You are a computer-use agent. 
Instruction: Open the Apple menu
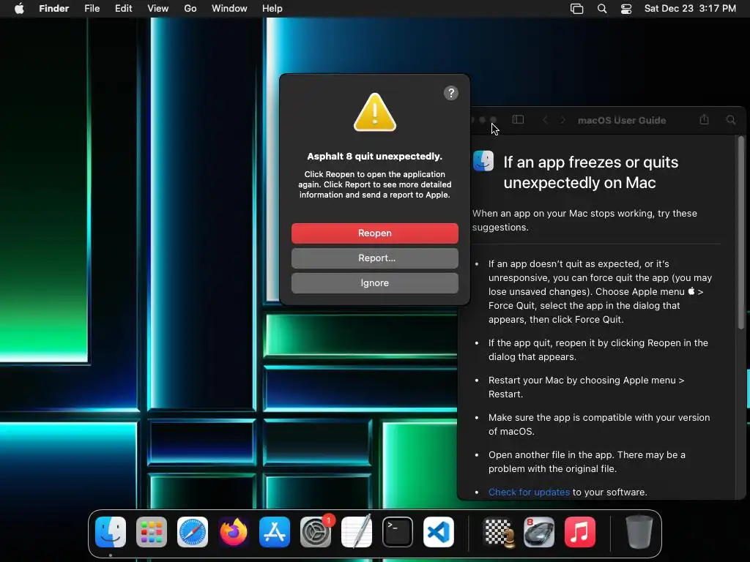coord(19,9)
